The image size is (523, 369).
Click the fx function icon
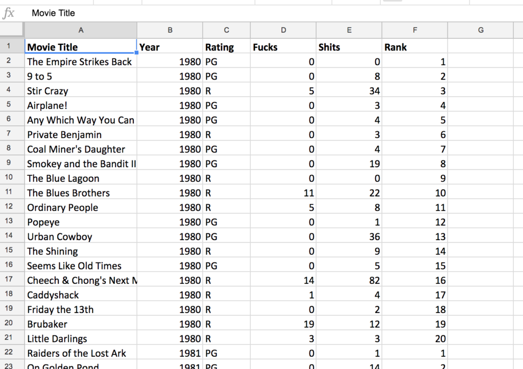pos(8,13)
